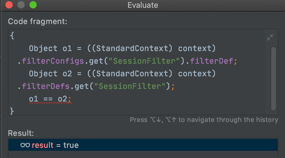Click the 'Result:' label
The image size is (285, 158).
coord(21,133)
